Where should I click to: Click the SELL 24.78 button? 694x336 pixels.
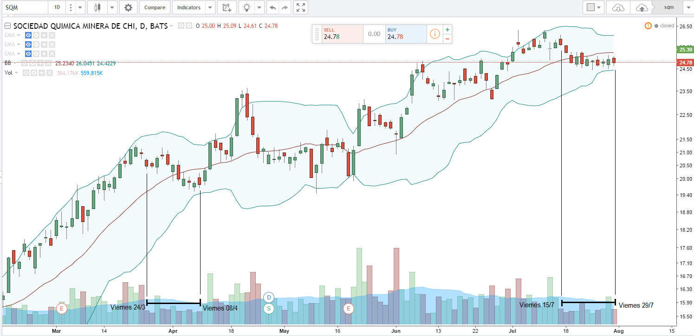(x=342, y=34)
